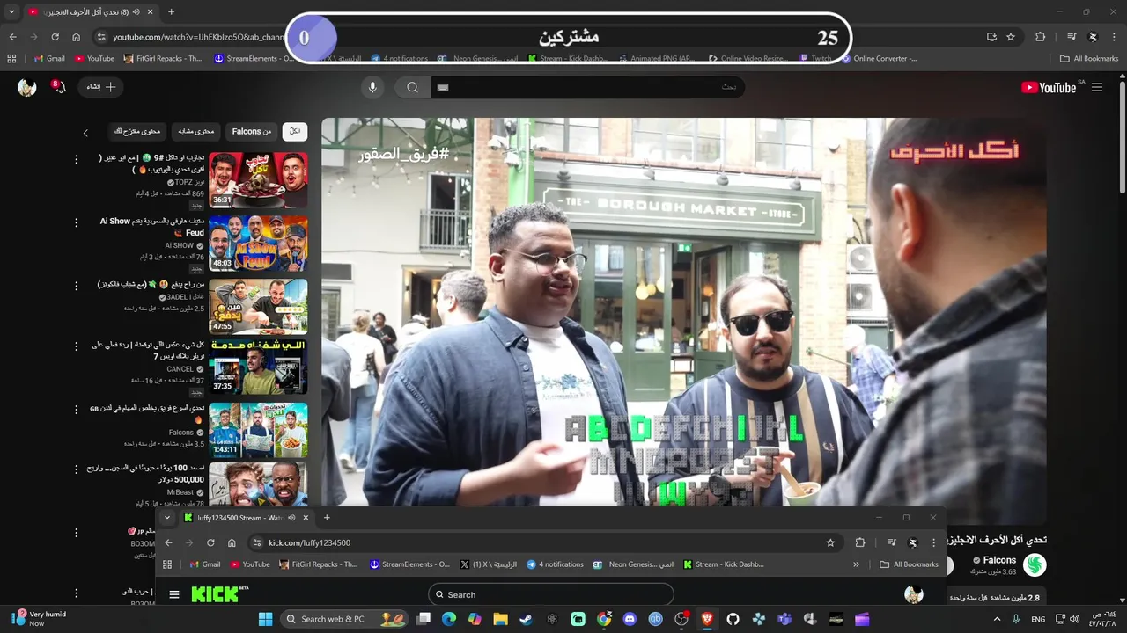Open the Stream - Kick Dashboard bookmark in the Kick window
The image size is (1127, 633).
tap(724, 564)
